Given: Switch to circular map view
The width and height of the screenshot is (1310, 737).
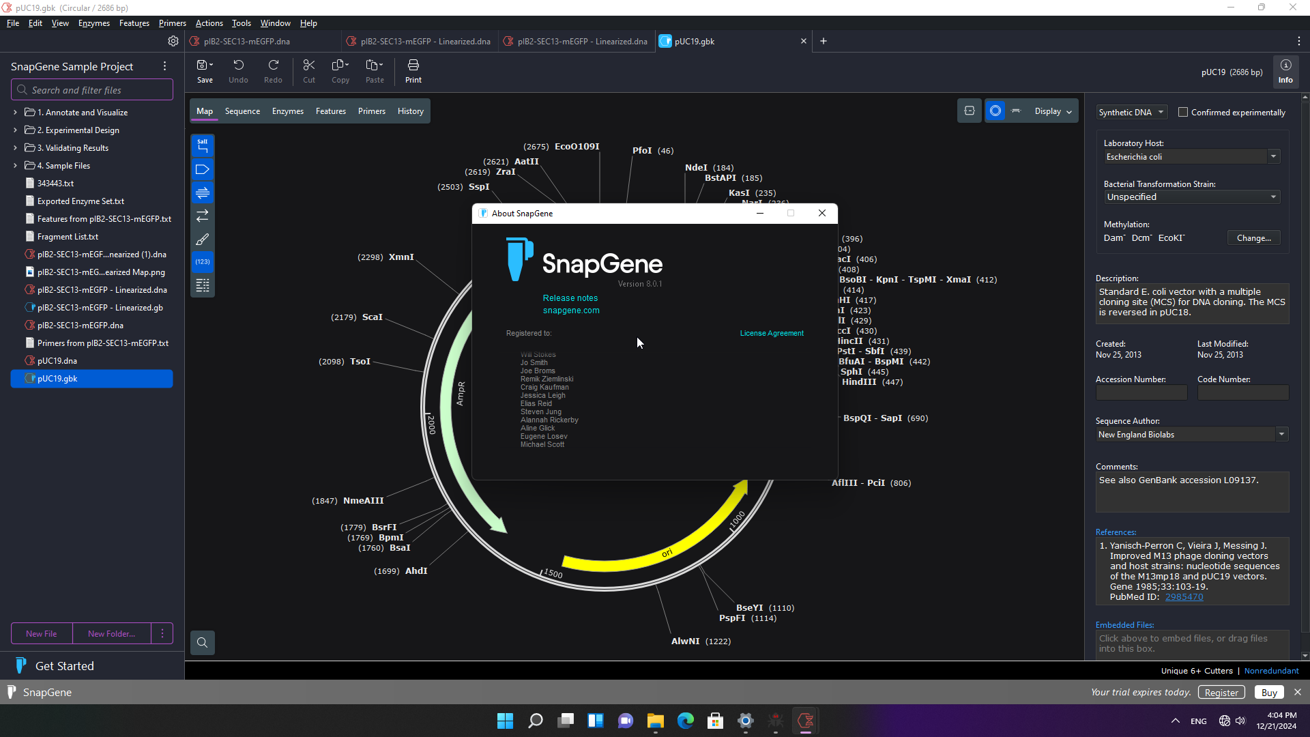Looking at the screenshot, I should click(995, 111).
